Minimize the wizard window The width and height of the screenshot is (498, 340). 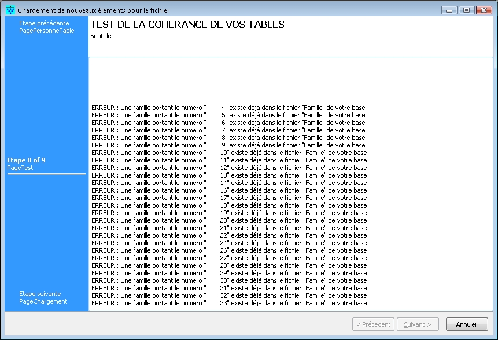tap(449, 10)
